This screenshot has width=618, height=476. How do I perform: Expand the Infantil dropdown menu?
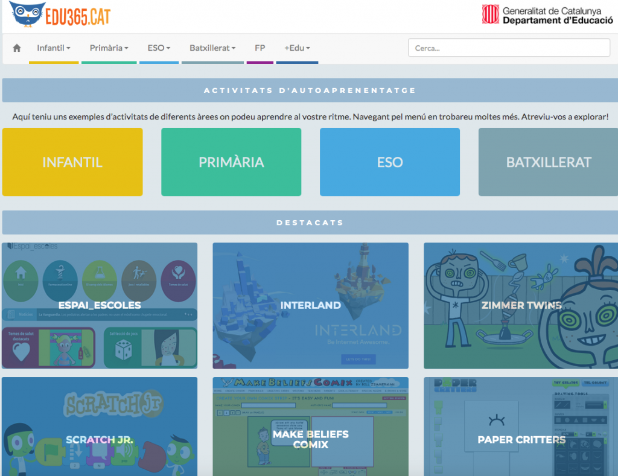tap(53, 48)
